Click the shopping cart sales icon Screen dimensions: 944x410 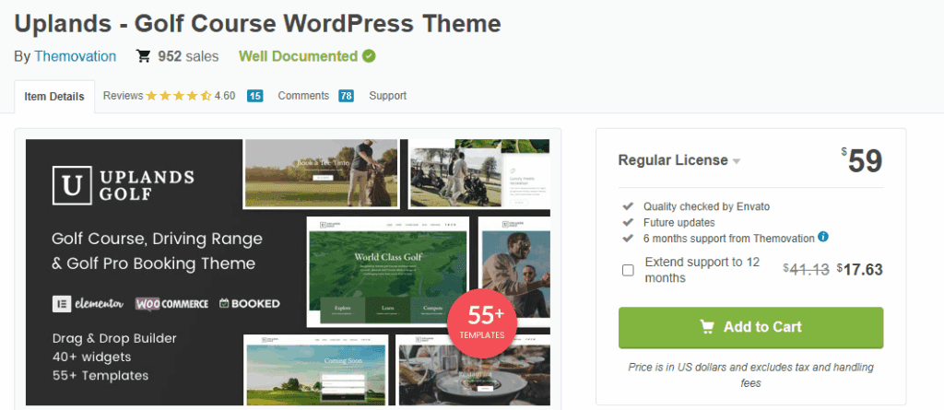point(143,56)
